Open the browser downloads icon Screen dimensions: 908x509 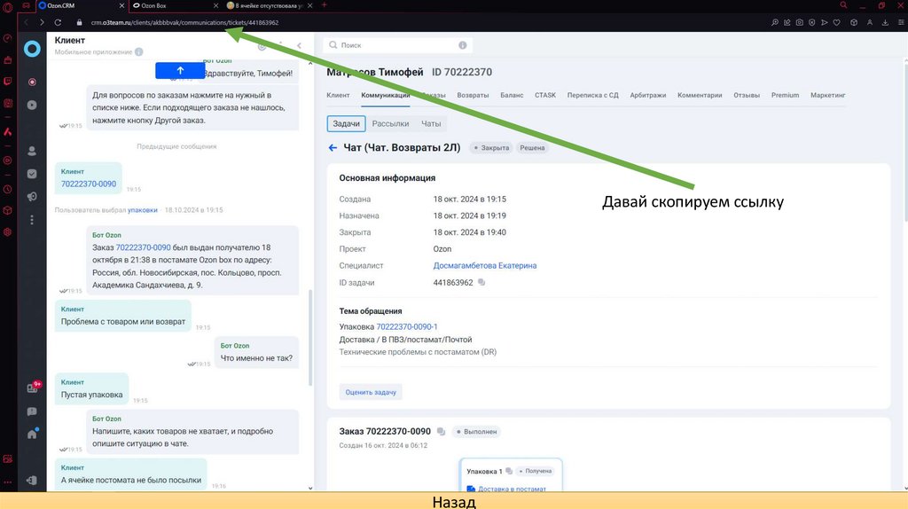point(885,22)
